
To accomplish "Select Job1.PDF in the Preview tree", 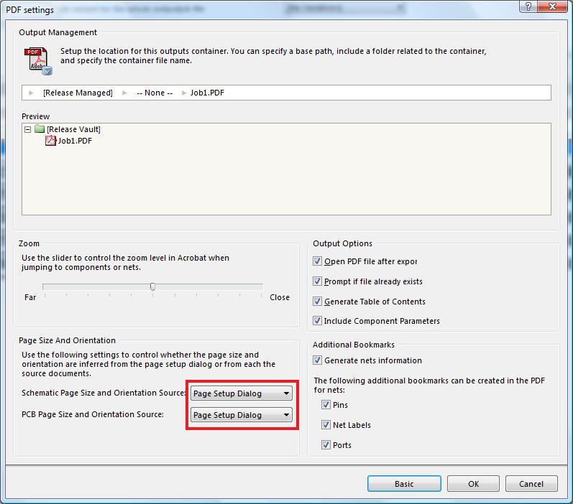I will click(75, 141).
